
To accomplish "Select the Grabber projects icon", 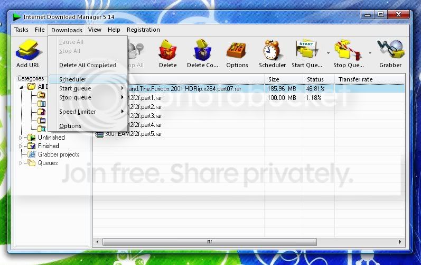I will point(31,154).
